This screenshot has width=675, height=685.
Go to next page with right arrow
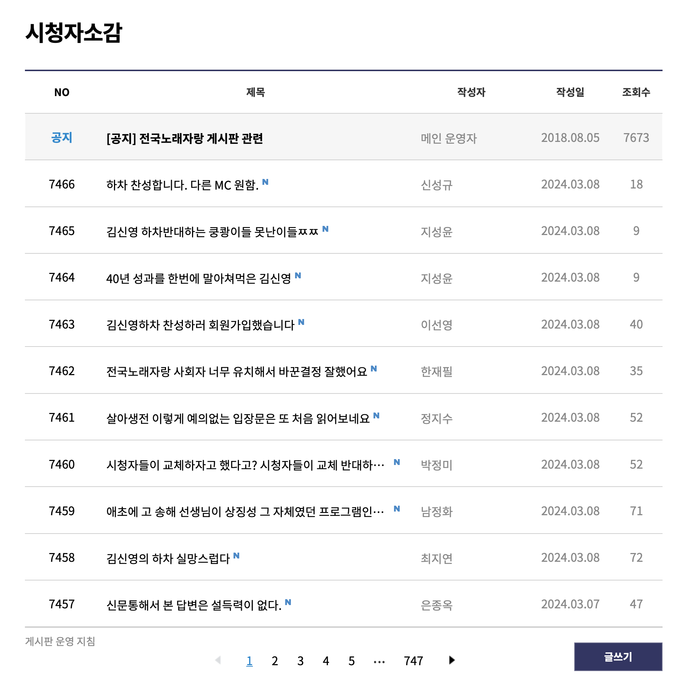[452, 660]
